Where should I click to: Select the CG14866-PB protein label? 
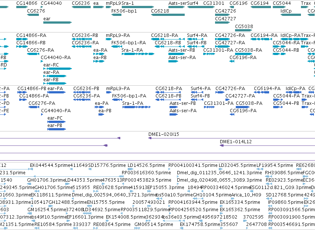pos(32,89)
